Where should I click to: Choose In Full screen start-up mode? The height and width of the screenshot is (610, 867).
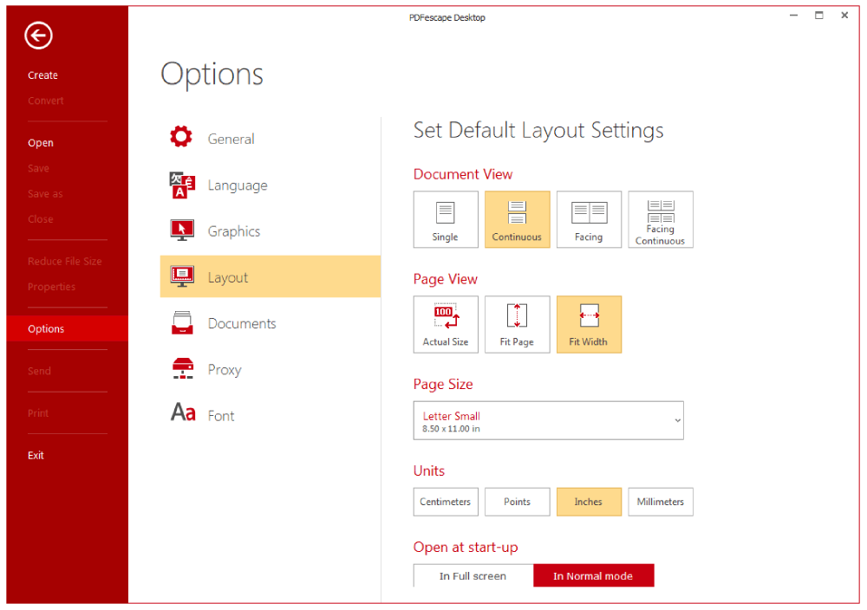pos(473,576)
